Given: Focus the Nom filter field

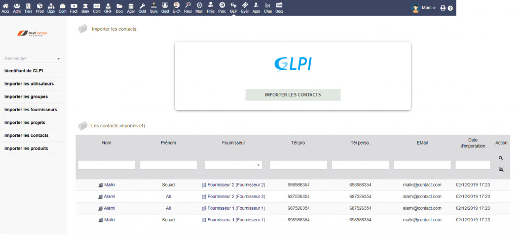Looking at the screenshot, I should 106,165.
